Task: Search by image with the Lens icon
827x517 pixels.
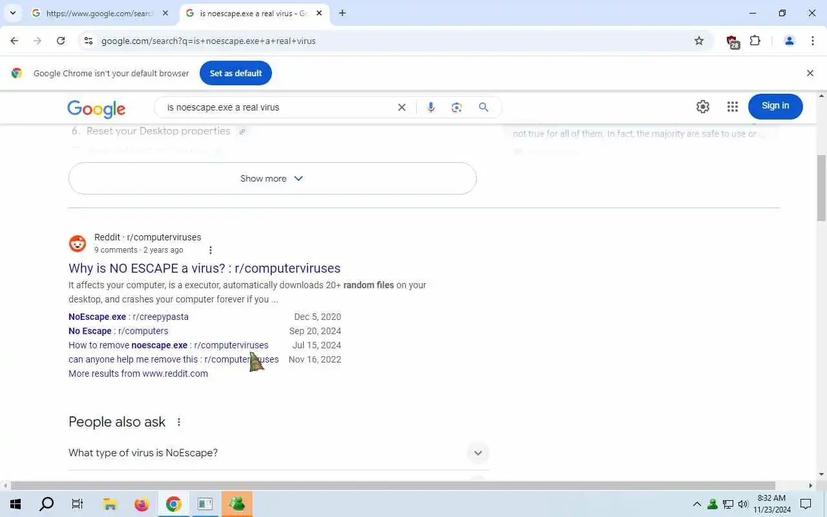Action: (x=457, y=107)
